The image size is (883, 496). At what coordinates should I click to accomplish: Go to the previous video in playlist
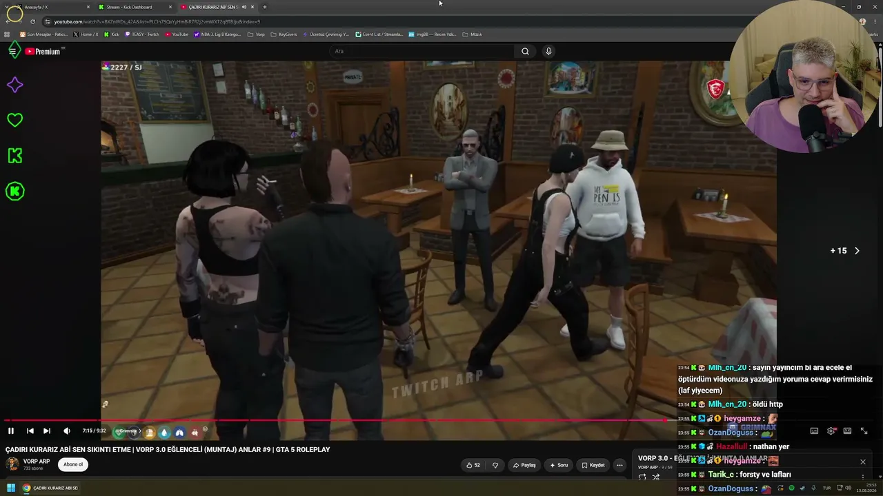pos(30,431)
